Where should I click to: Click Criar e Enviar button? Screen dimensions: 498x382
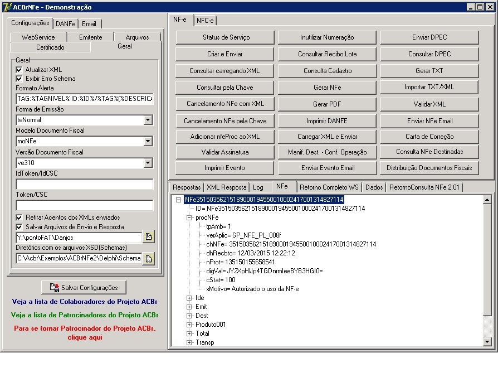click(225, 54)
